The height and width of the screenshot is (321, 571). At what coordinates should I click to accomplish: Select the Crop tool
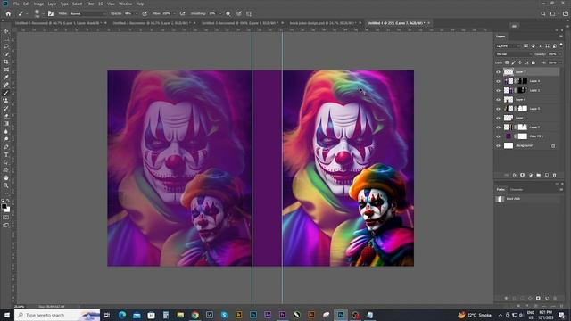6,62
